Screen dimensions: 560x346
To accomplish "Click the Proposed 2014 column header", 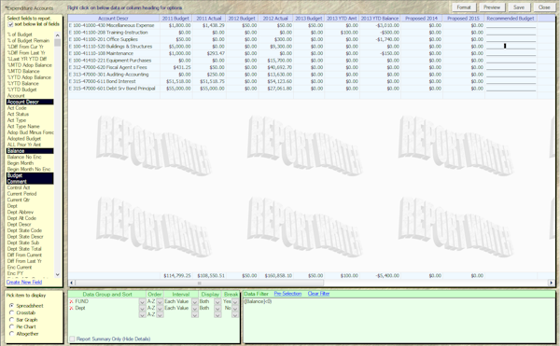I will 422,19.
